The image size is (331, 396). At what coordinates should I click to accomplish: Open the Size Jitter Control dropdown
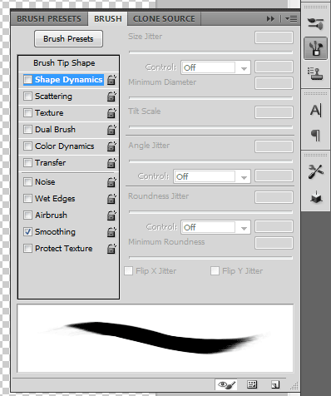[215, 67]
